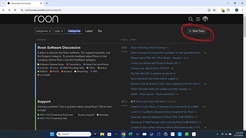Open the taskbar clock and date
Image resolution: width=246 pixels, height=138 pixels.
238,134
